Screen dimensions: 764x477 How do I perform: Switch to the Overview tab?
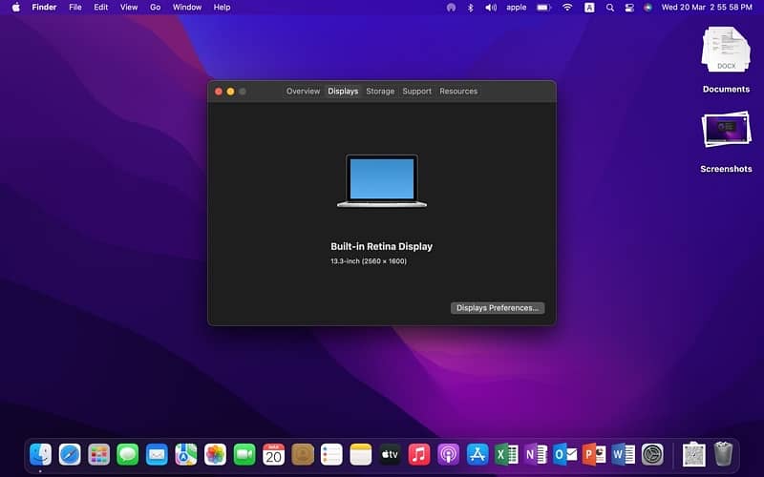(x=303, y=92)
